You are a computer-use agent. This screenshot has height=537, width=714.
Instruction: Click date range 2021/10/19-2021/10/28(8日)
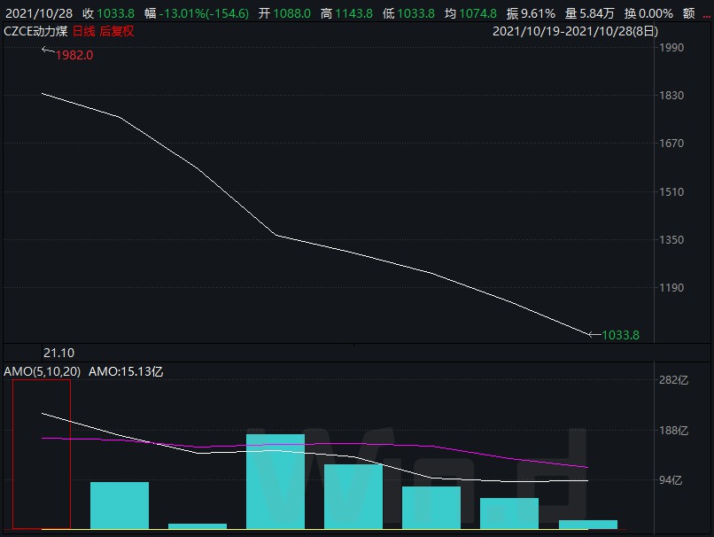(x=575, y=31)
